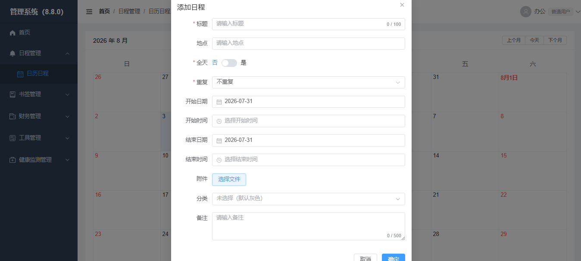Viewport: 581px width, 261px height.
Task: Click the 选择文件 attachment button
Action: pyautogui.click(x=229, y=179)
